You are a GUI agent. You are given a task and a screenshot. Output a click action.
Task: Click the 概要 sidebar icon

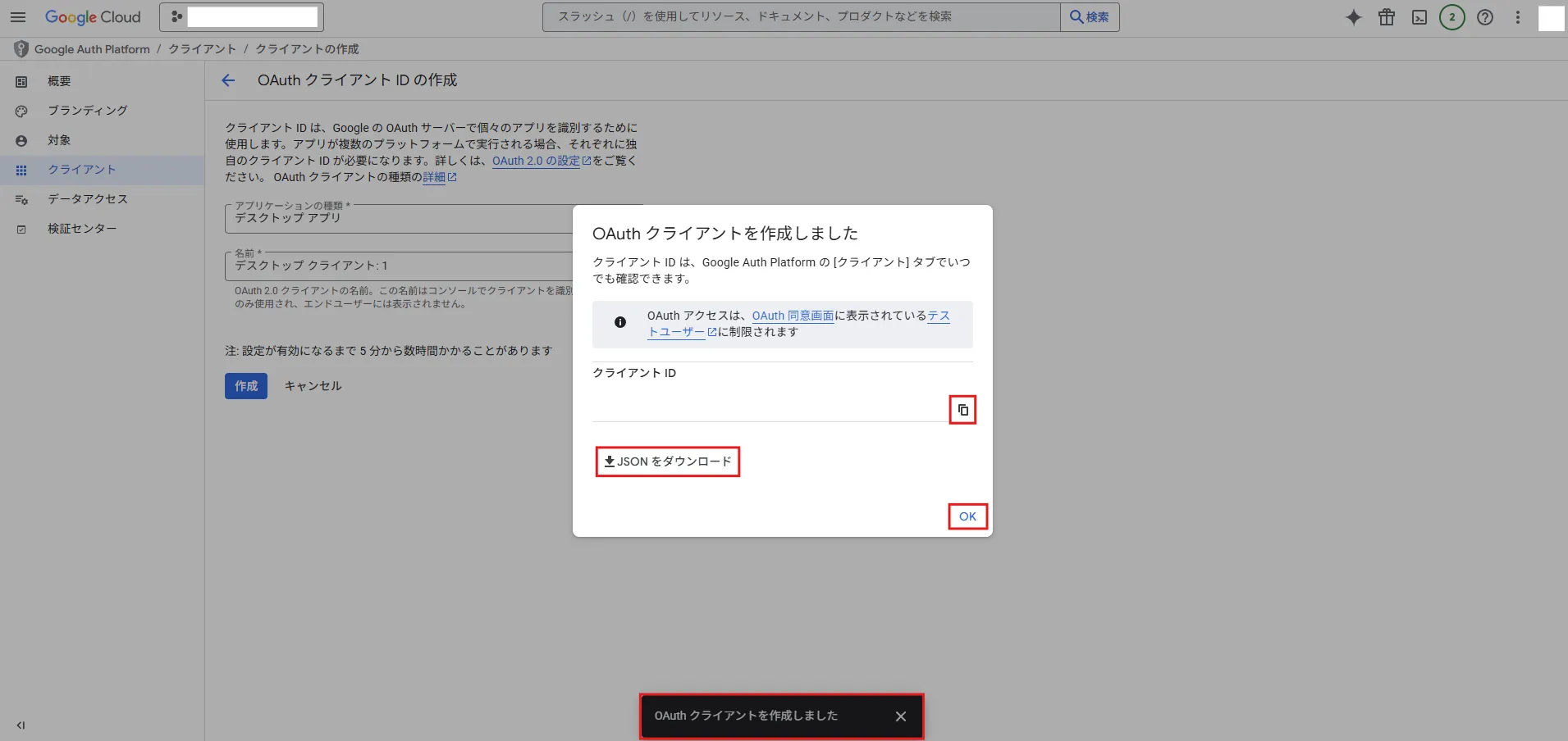(x=21, y=81)
